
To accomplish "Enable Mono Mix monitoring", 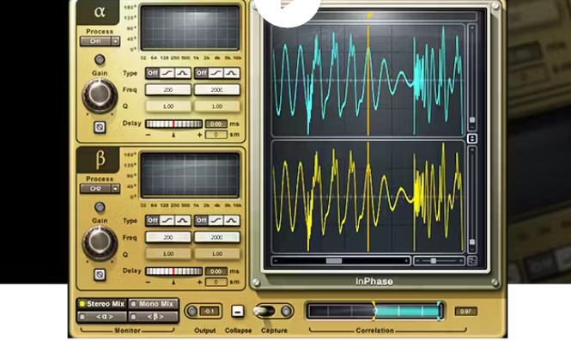I will coord(153,304).
